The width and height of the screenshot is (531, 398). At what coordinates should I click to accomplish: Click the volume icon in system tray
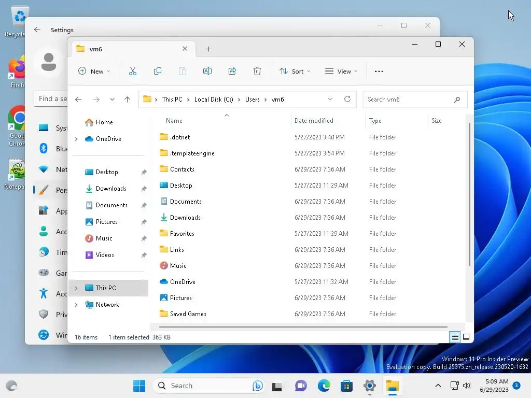coord(467,386)
